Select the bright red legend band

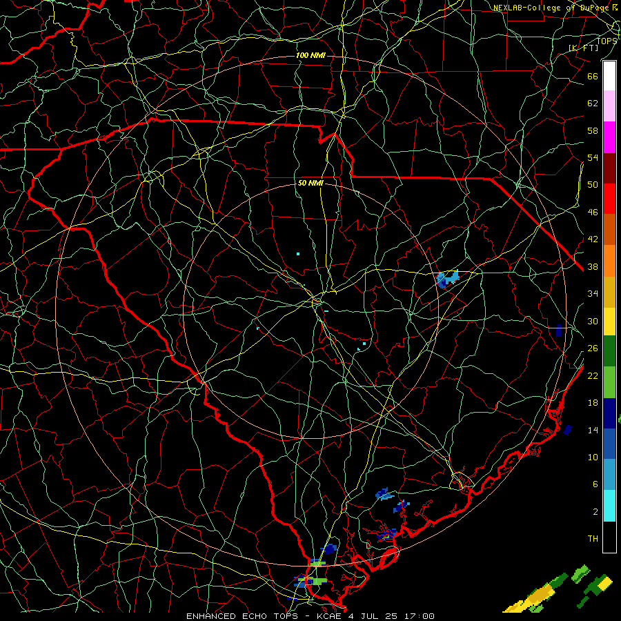(609, 199)
